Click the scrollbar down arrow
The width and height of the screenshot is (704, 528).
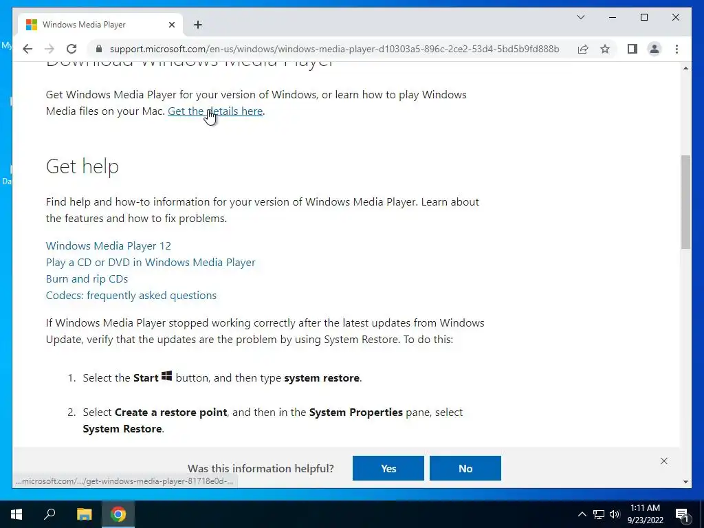(x=685, y=482)
